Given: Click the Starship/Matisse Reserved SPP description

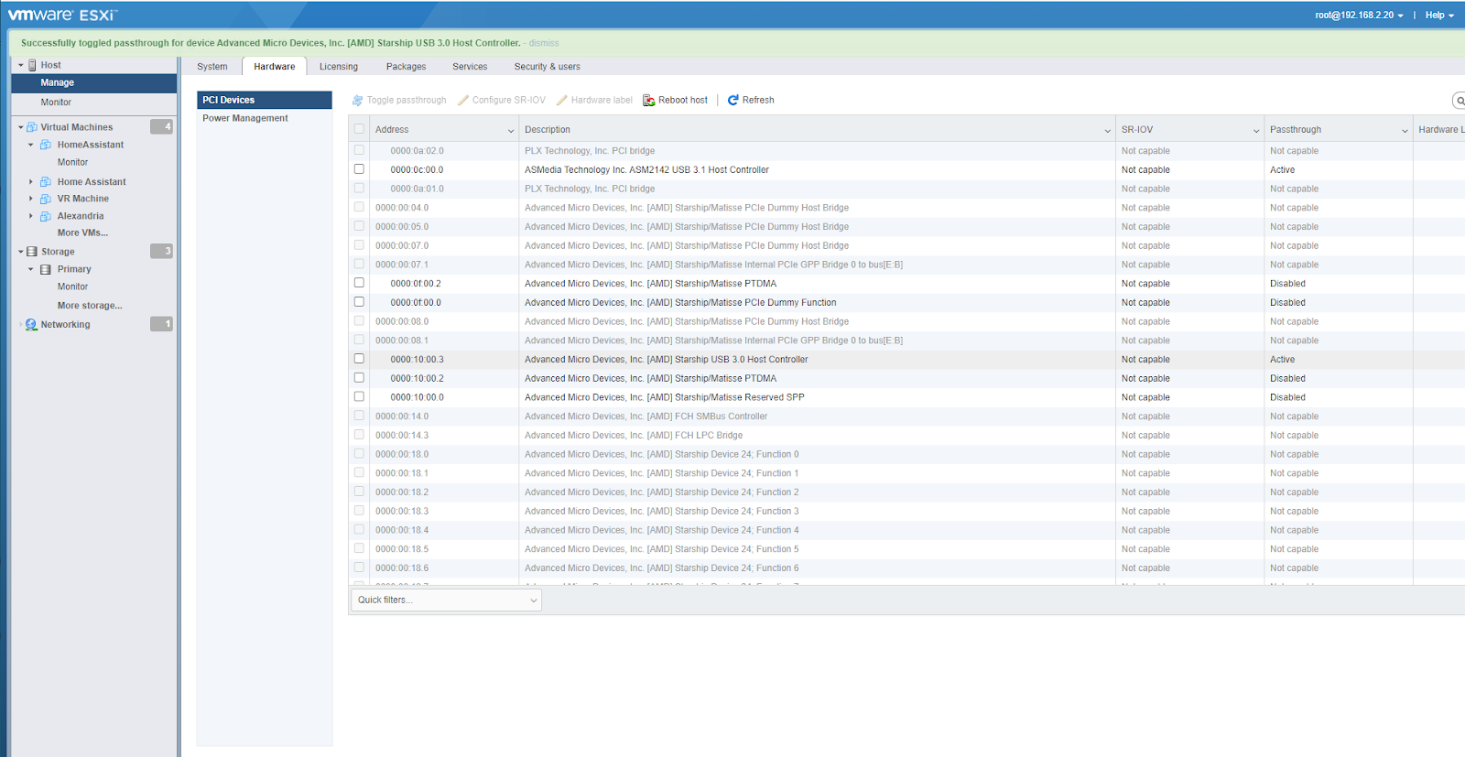Looking at the screenshot, I should click(x=665, y=397).
